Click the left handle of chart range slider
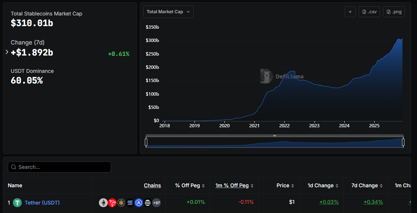417x213 pixels. point(146,142)
